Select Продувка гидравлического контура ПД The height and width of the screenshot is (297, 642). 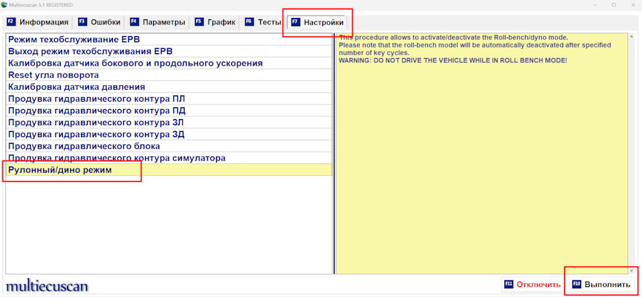pyautogui.click(x=169, y=111)
